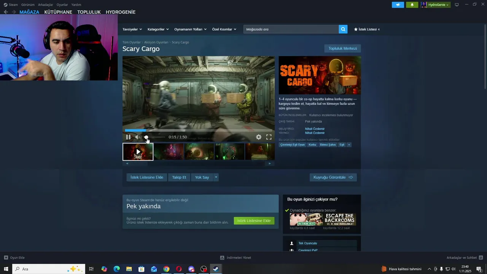This screenshot has height=274, width=487.
Task: Open the Windows Start menu
Action: (6, 269)
